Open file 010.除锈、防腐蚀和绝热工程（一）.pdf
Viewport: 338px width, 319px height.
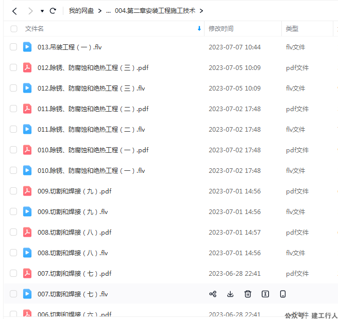point(93,150)
